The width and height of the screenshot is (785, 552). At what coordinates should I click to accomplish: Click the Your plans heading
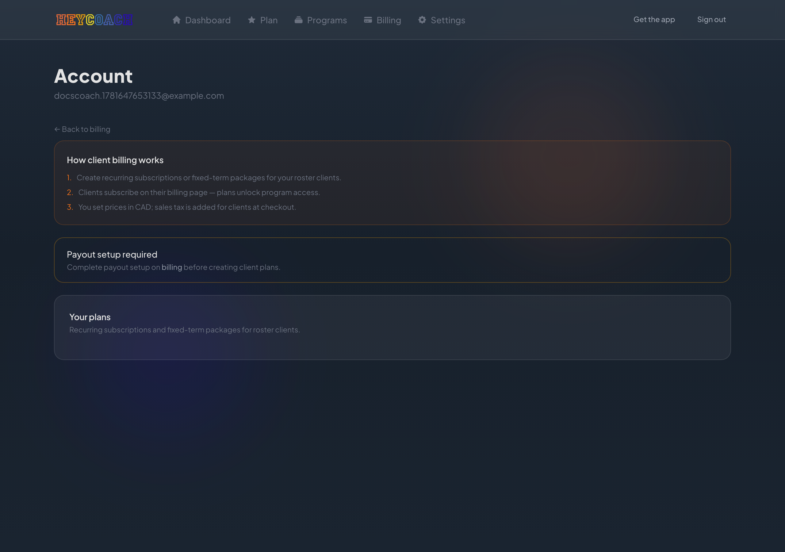click(x=90, y=317)
